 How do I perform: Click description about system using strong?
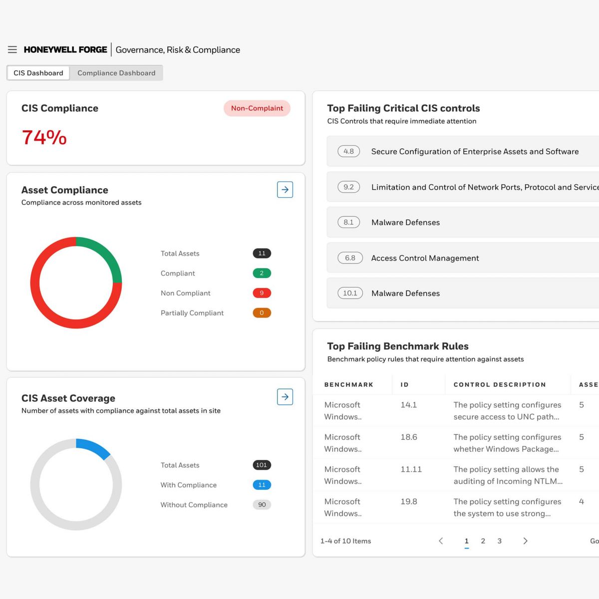click(507, 507)
